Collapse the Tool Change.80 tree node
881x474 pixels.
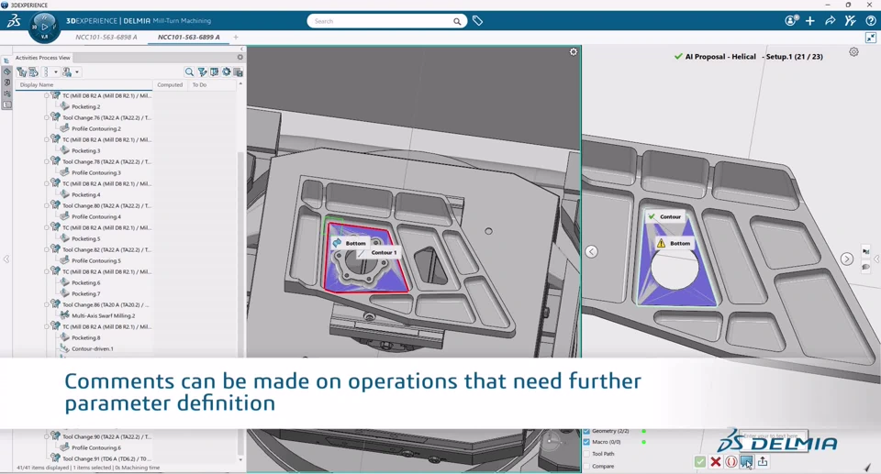46,205
